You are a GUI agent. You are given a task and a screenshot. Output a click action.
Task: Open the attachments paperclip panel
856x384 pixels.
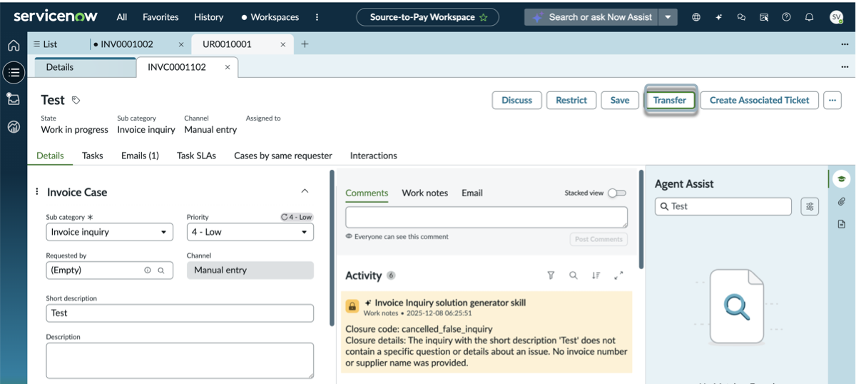point(842,202)
